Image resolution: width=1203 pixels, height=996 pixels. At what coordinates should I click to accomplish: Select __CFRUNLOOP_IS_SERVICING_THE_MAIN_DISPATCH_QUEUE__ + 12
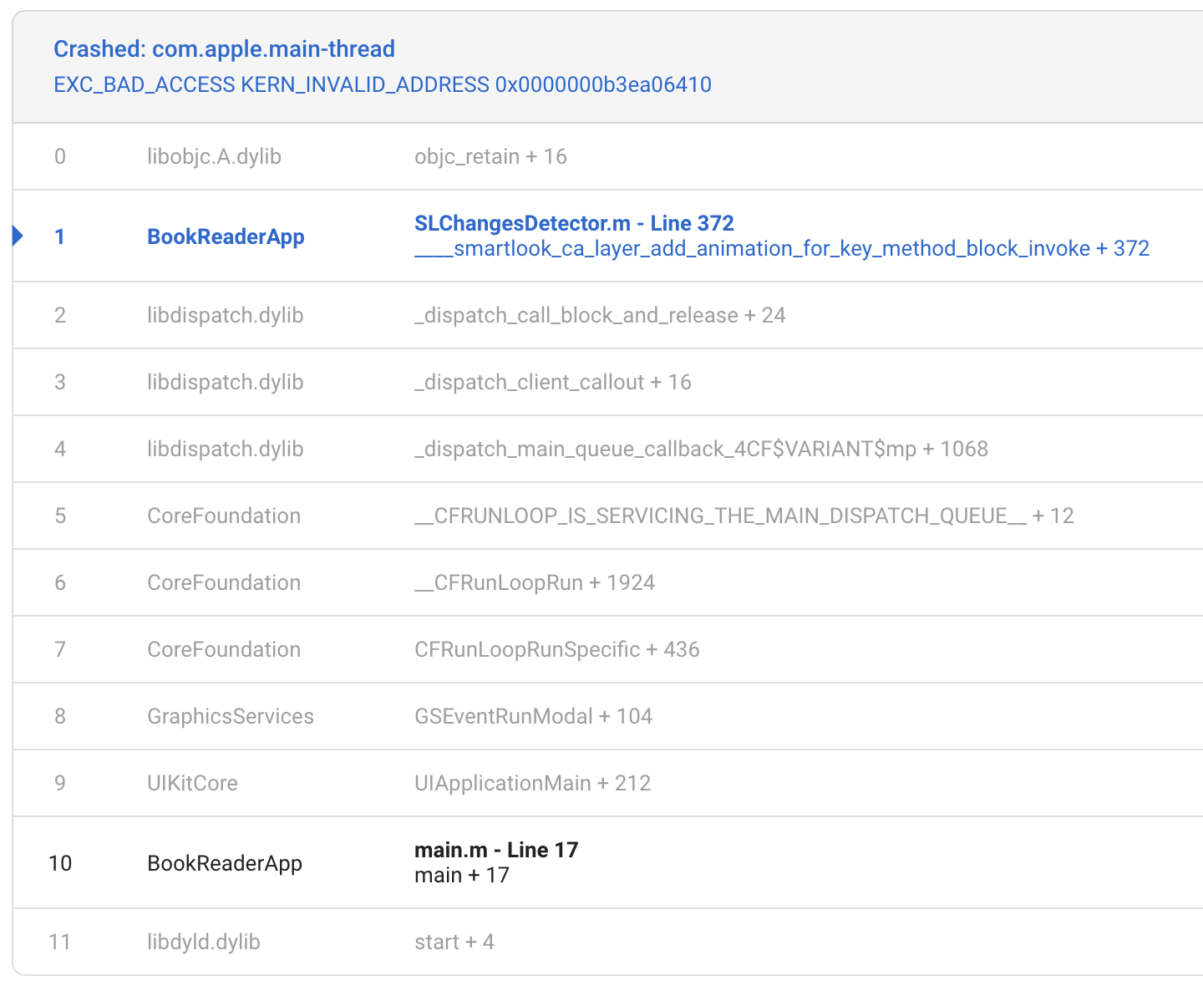coord(744,516)
